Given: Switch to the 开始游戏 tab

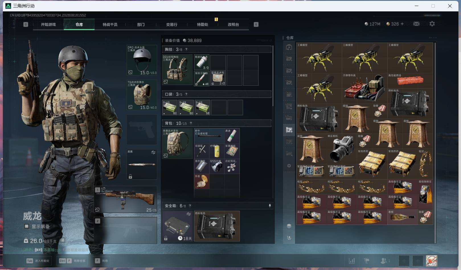Looking at the screenshot, I should 48,24.
